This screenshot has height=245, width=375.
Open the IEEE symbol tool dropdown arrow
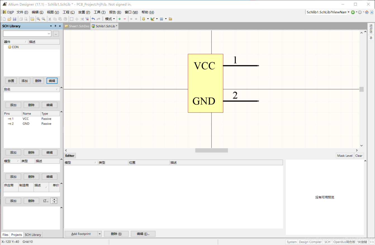[148, 19]
